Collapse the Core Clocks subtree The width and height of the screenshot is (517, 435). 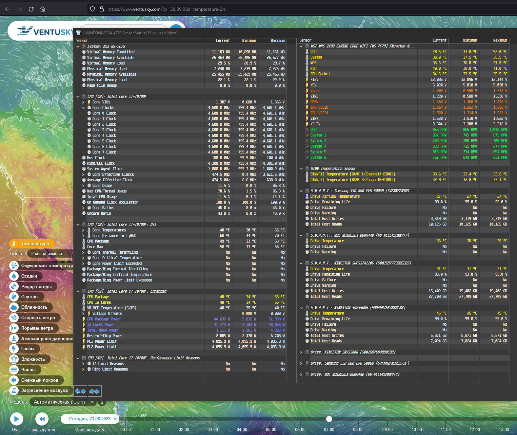click(83, 108)
